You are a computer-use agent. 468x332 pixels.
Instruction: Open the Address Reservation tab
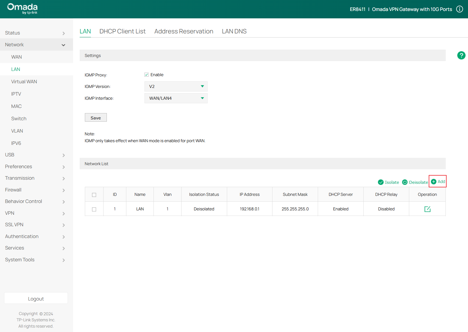pos(184,31)
